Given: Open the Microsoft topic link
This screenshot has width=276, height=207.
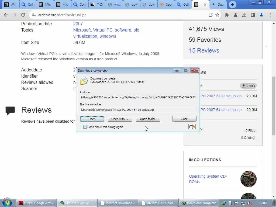Looking at the screenshot, I should pyautogui.click(x=82, y=30).
